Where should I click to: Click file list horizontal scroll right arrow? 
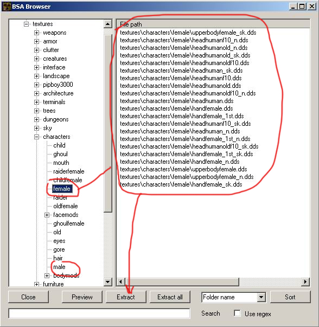pyautogui.click(x=305, y=282)
